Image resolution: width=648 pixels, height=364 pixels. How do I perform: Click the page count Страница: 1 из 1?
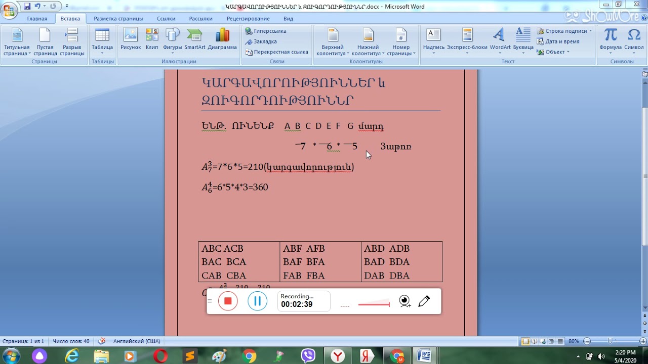click(x=23, y=341)
